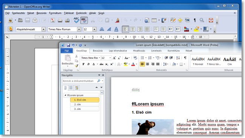Open the Korrektúra tab in Word
The width and height of the screenshot is (245, 138).
[x=173, y=51]
